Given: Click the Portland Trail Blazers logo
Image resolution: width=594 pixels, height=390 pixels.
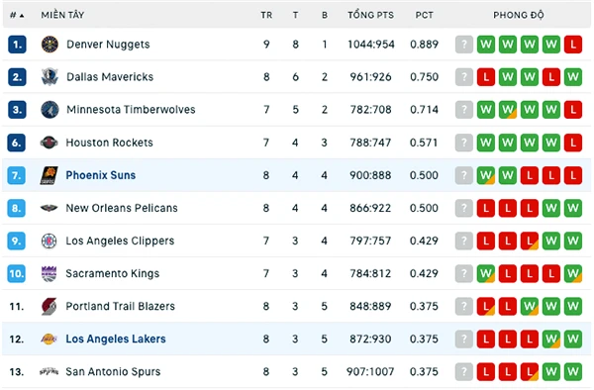Looking at the screenshot, I should 49,306.
